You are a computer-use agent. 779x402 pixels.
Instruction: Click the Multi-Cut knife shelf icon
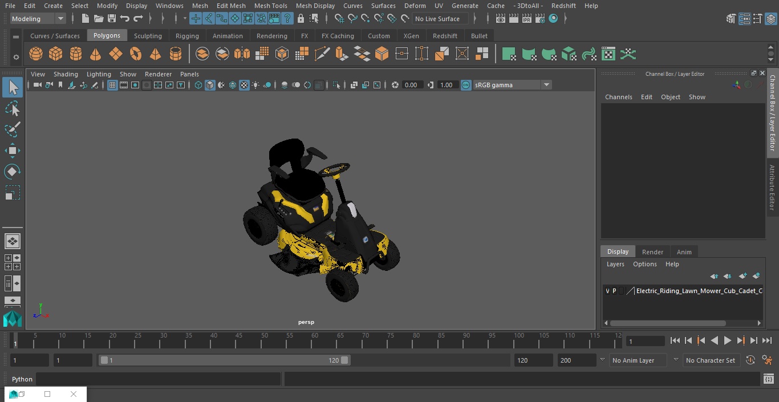tap(322, 54)
